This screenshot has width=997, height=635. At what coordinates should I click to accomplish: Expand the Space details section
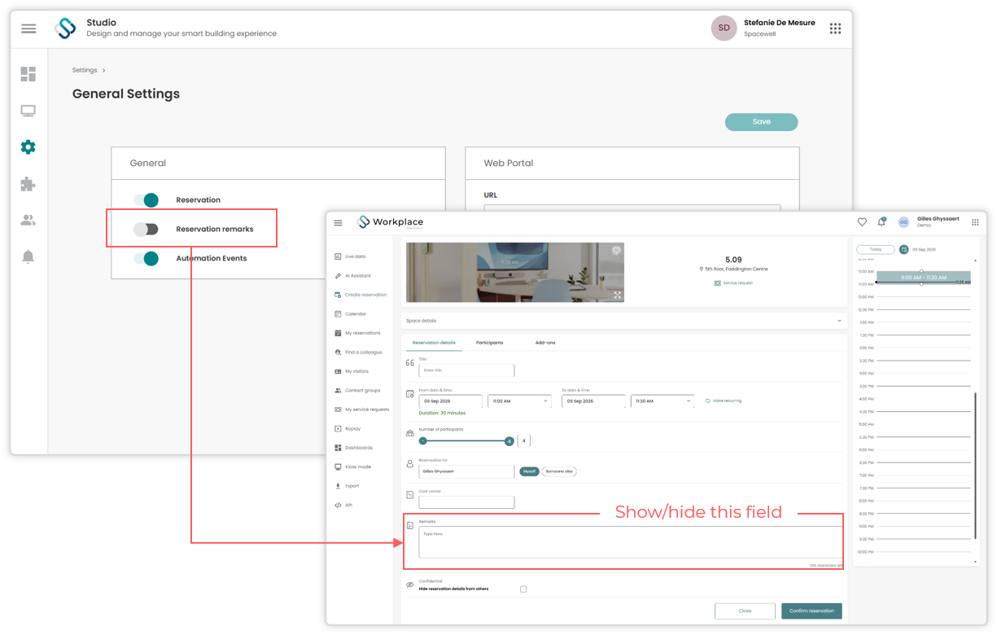click(624, 321)
